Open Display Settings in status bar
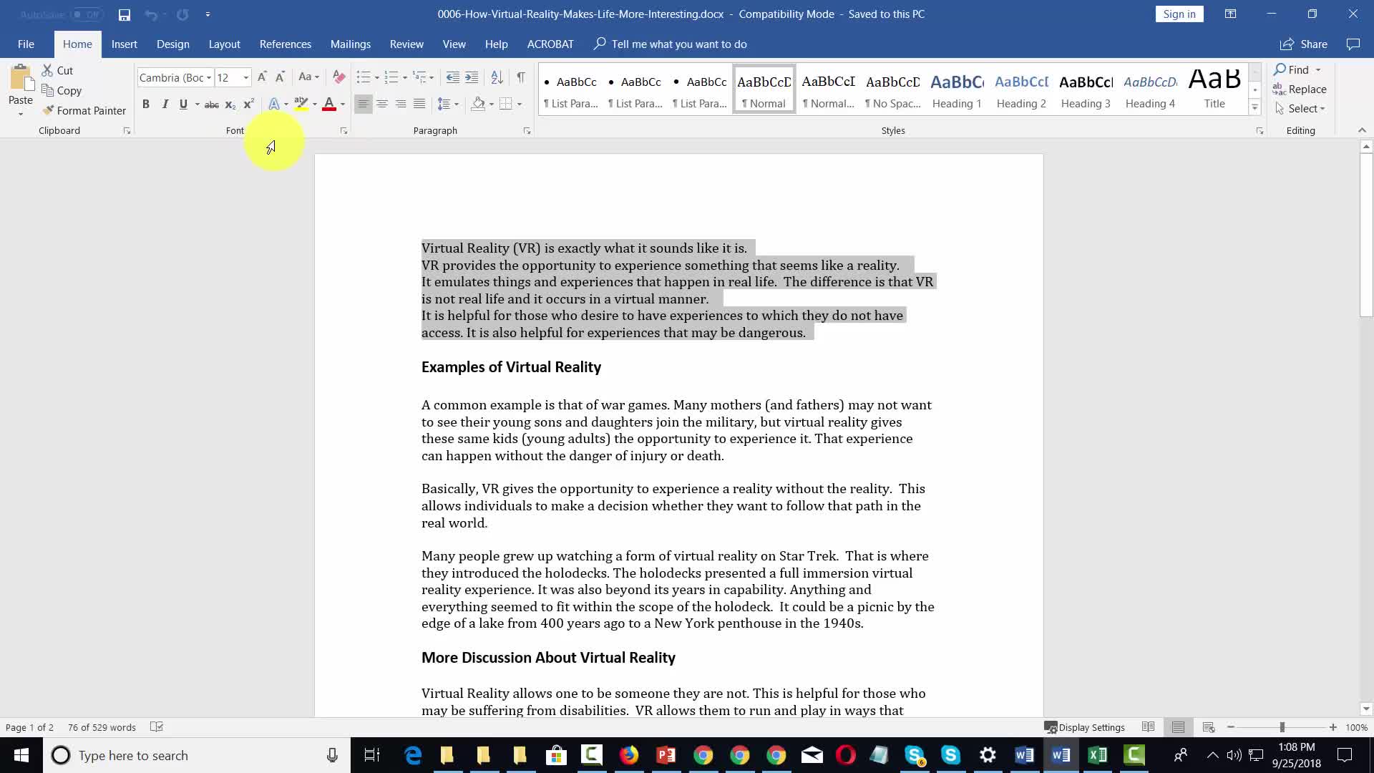The image size is (1374, 773). click(x=1085, y=727)
